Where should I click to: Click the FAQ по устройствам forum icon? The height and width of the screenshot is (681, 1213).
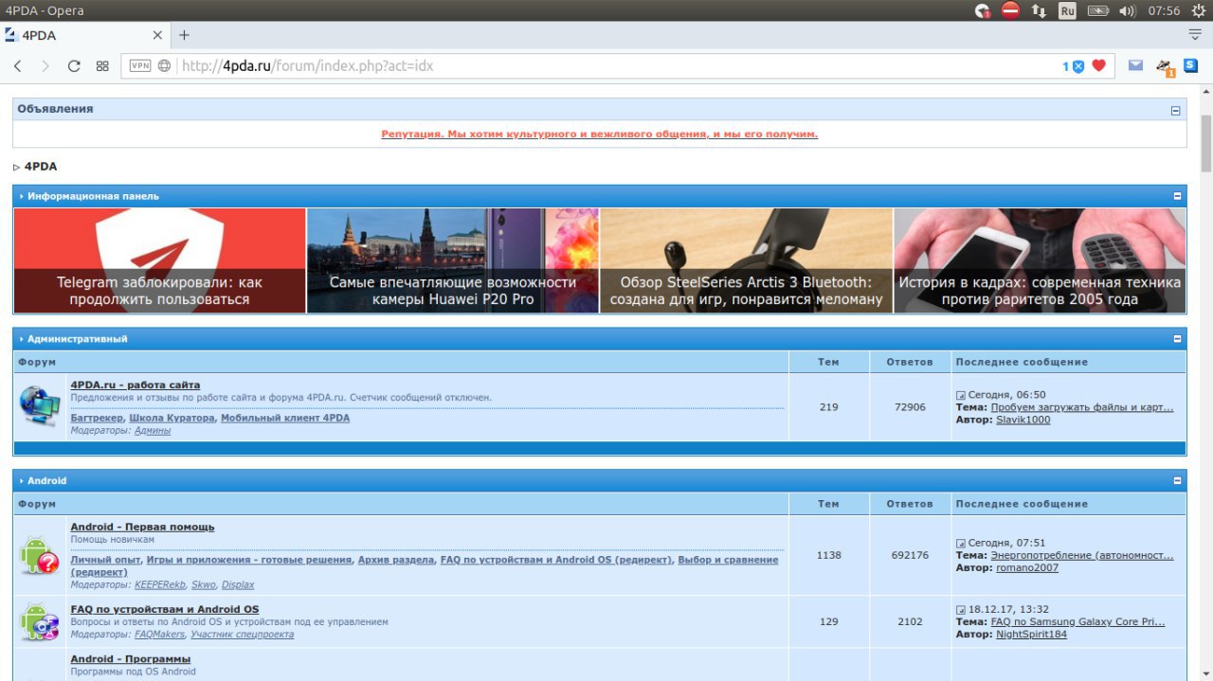point(40,621)
